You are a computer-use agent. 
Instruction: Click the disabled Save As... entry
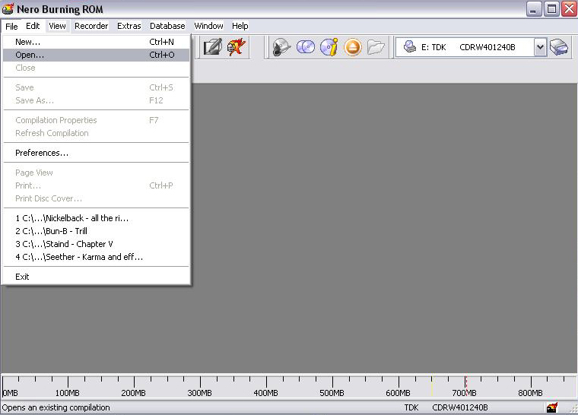coord(97,100)
